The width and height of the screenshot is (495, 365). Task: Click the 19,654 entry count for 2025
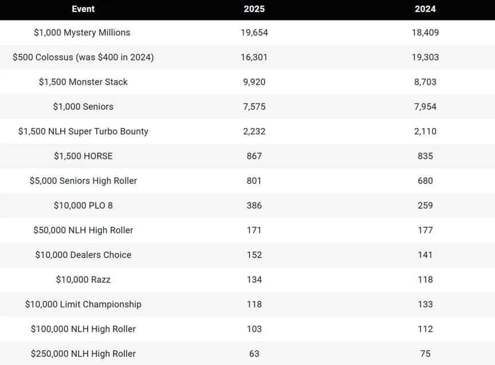point(254,33)
